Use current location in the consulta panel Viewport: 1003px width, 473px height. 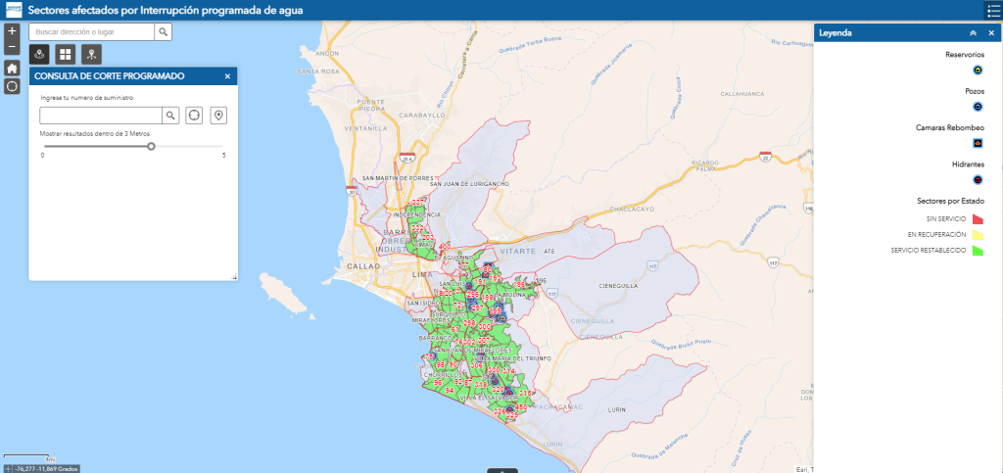click(194, 116)
